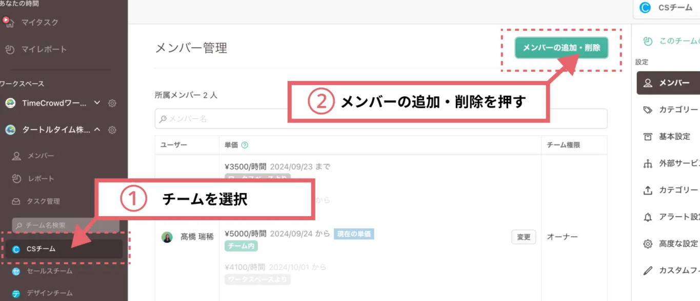Switch to 基本設定 in settings panel
Screen dimensions: 700x301
[674, 137]
